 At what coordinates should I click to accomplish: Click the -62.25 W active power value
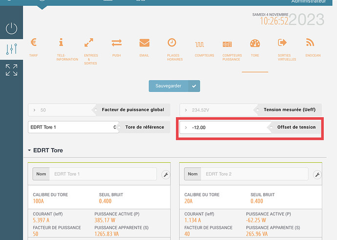(256, 220)
